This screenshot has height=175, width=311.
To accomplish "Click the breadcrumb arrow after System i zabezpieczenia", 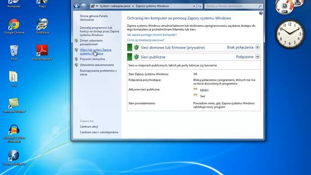I will tap(133, 6).
